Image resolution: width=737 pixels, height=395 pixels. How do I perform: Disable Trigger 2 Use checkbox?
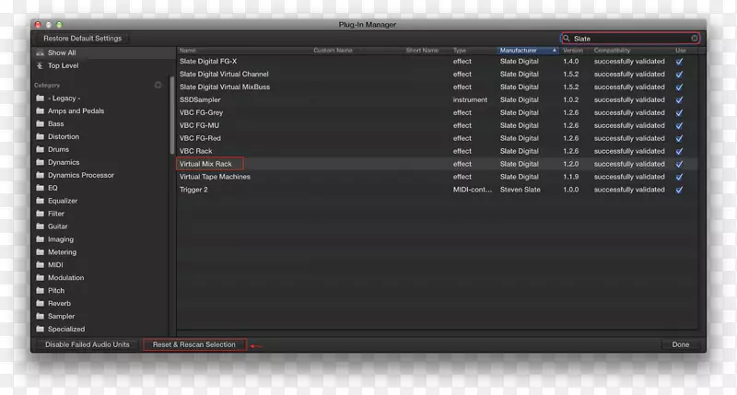click(679, 190)
